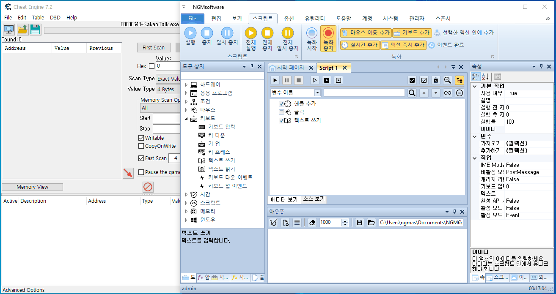The height and width of the screenshot is (294, 556).
Task: Click the 일시 중지 (Pause) ribbon icon
Action: [x=227, y=33]
